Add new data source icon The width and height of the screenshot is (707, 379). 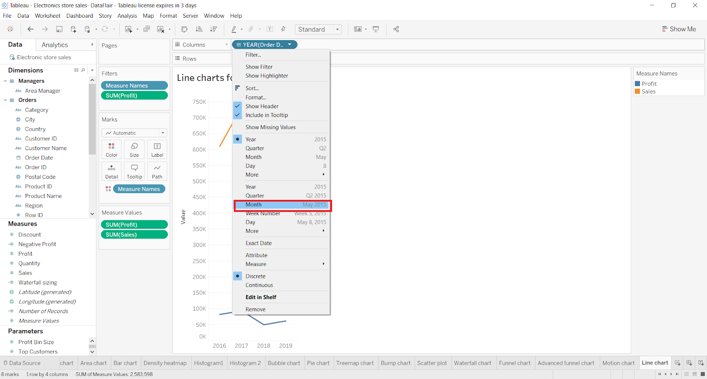73,29
